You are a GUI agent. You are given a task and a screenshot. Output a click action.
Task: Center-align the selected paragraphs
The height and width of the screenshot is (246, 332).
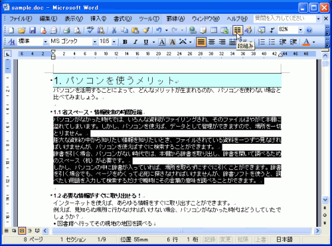coord(212,42)
